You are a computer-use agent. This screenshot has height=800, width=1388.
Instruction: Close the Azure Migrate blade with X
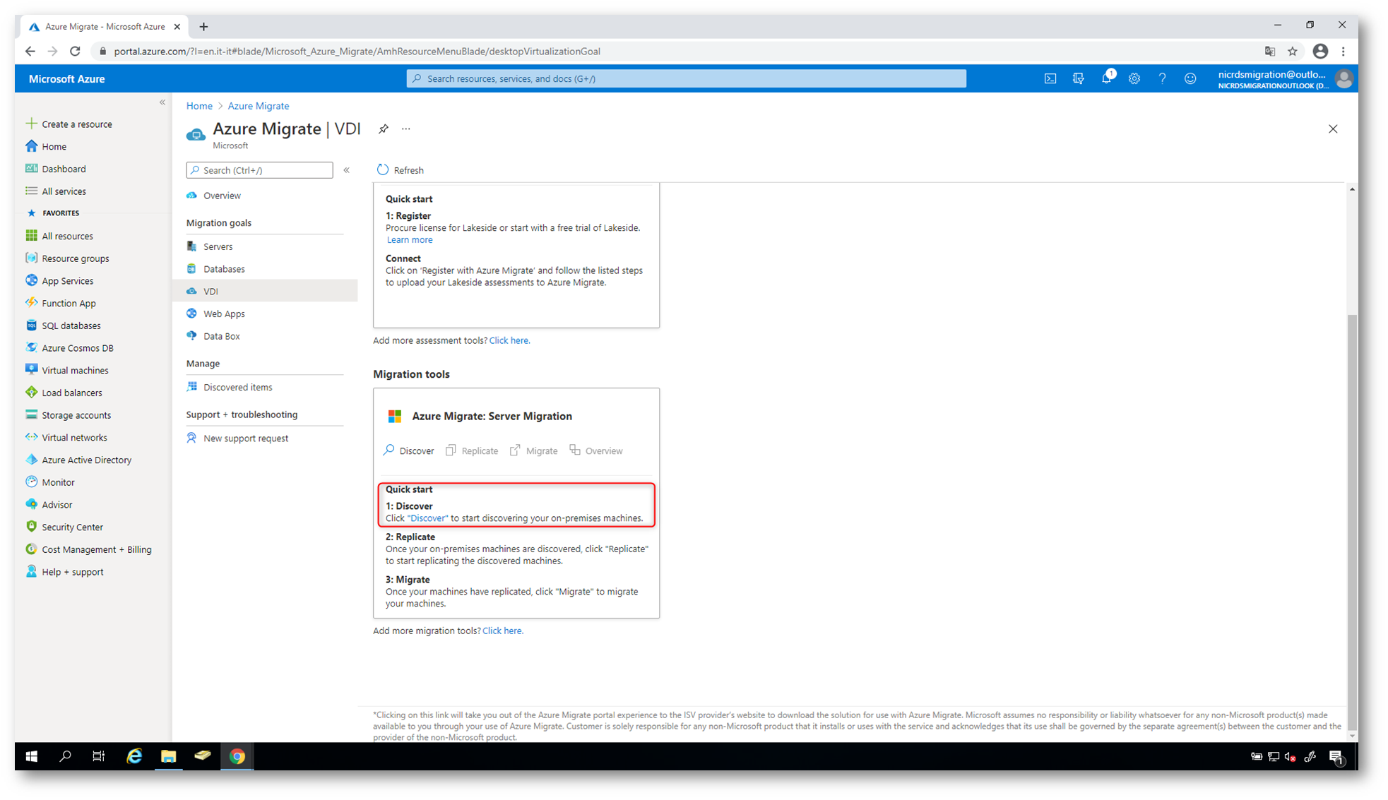(x=1333, y=129)
